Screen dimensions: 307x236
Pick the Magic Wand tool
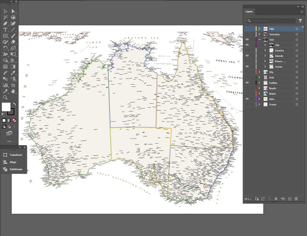click(5, 18)
